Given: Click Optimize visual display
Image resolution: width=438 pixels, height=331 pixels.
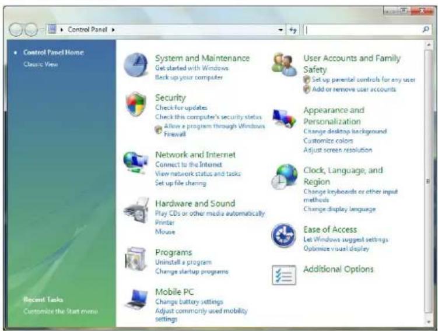Looking at the screenshot, I should point(336,248).
